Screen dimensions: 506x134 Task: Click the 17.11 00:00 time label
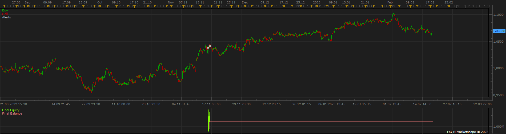point(211,104)
